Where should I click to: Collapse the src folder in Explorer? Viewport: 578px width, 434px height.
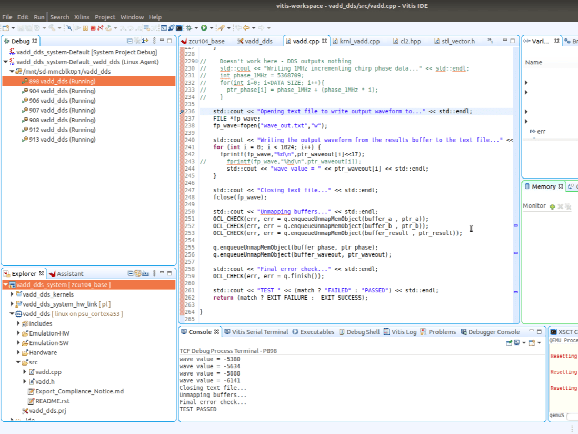coord(19,362)
